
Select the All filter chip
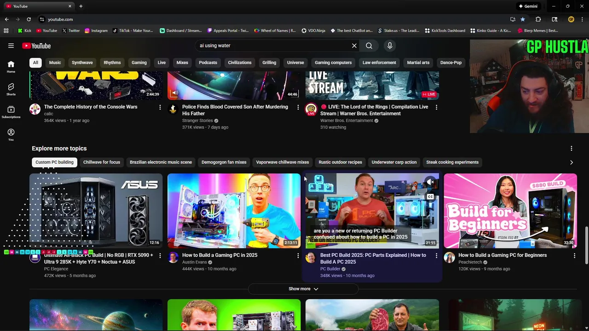coord(35,63)
